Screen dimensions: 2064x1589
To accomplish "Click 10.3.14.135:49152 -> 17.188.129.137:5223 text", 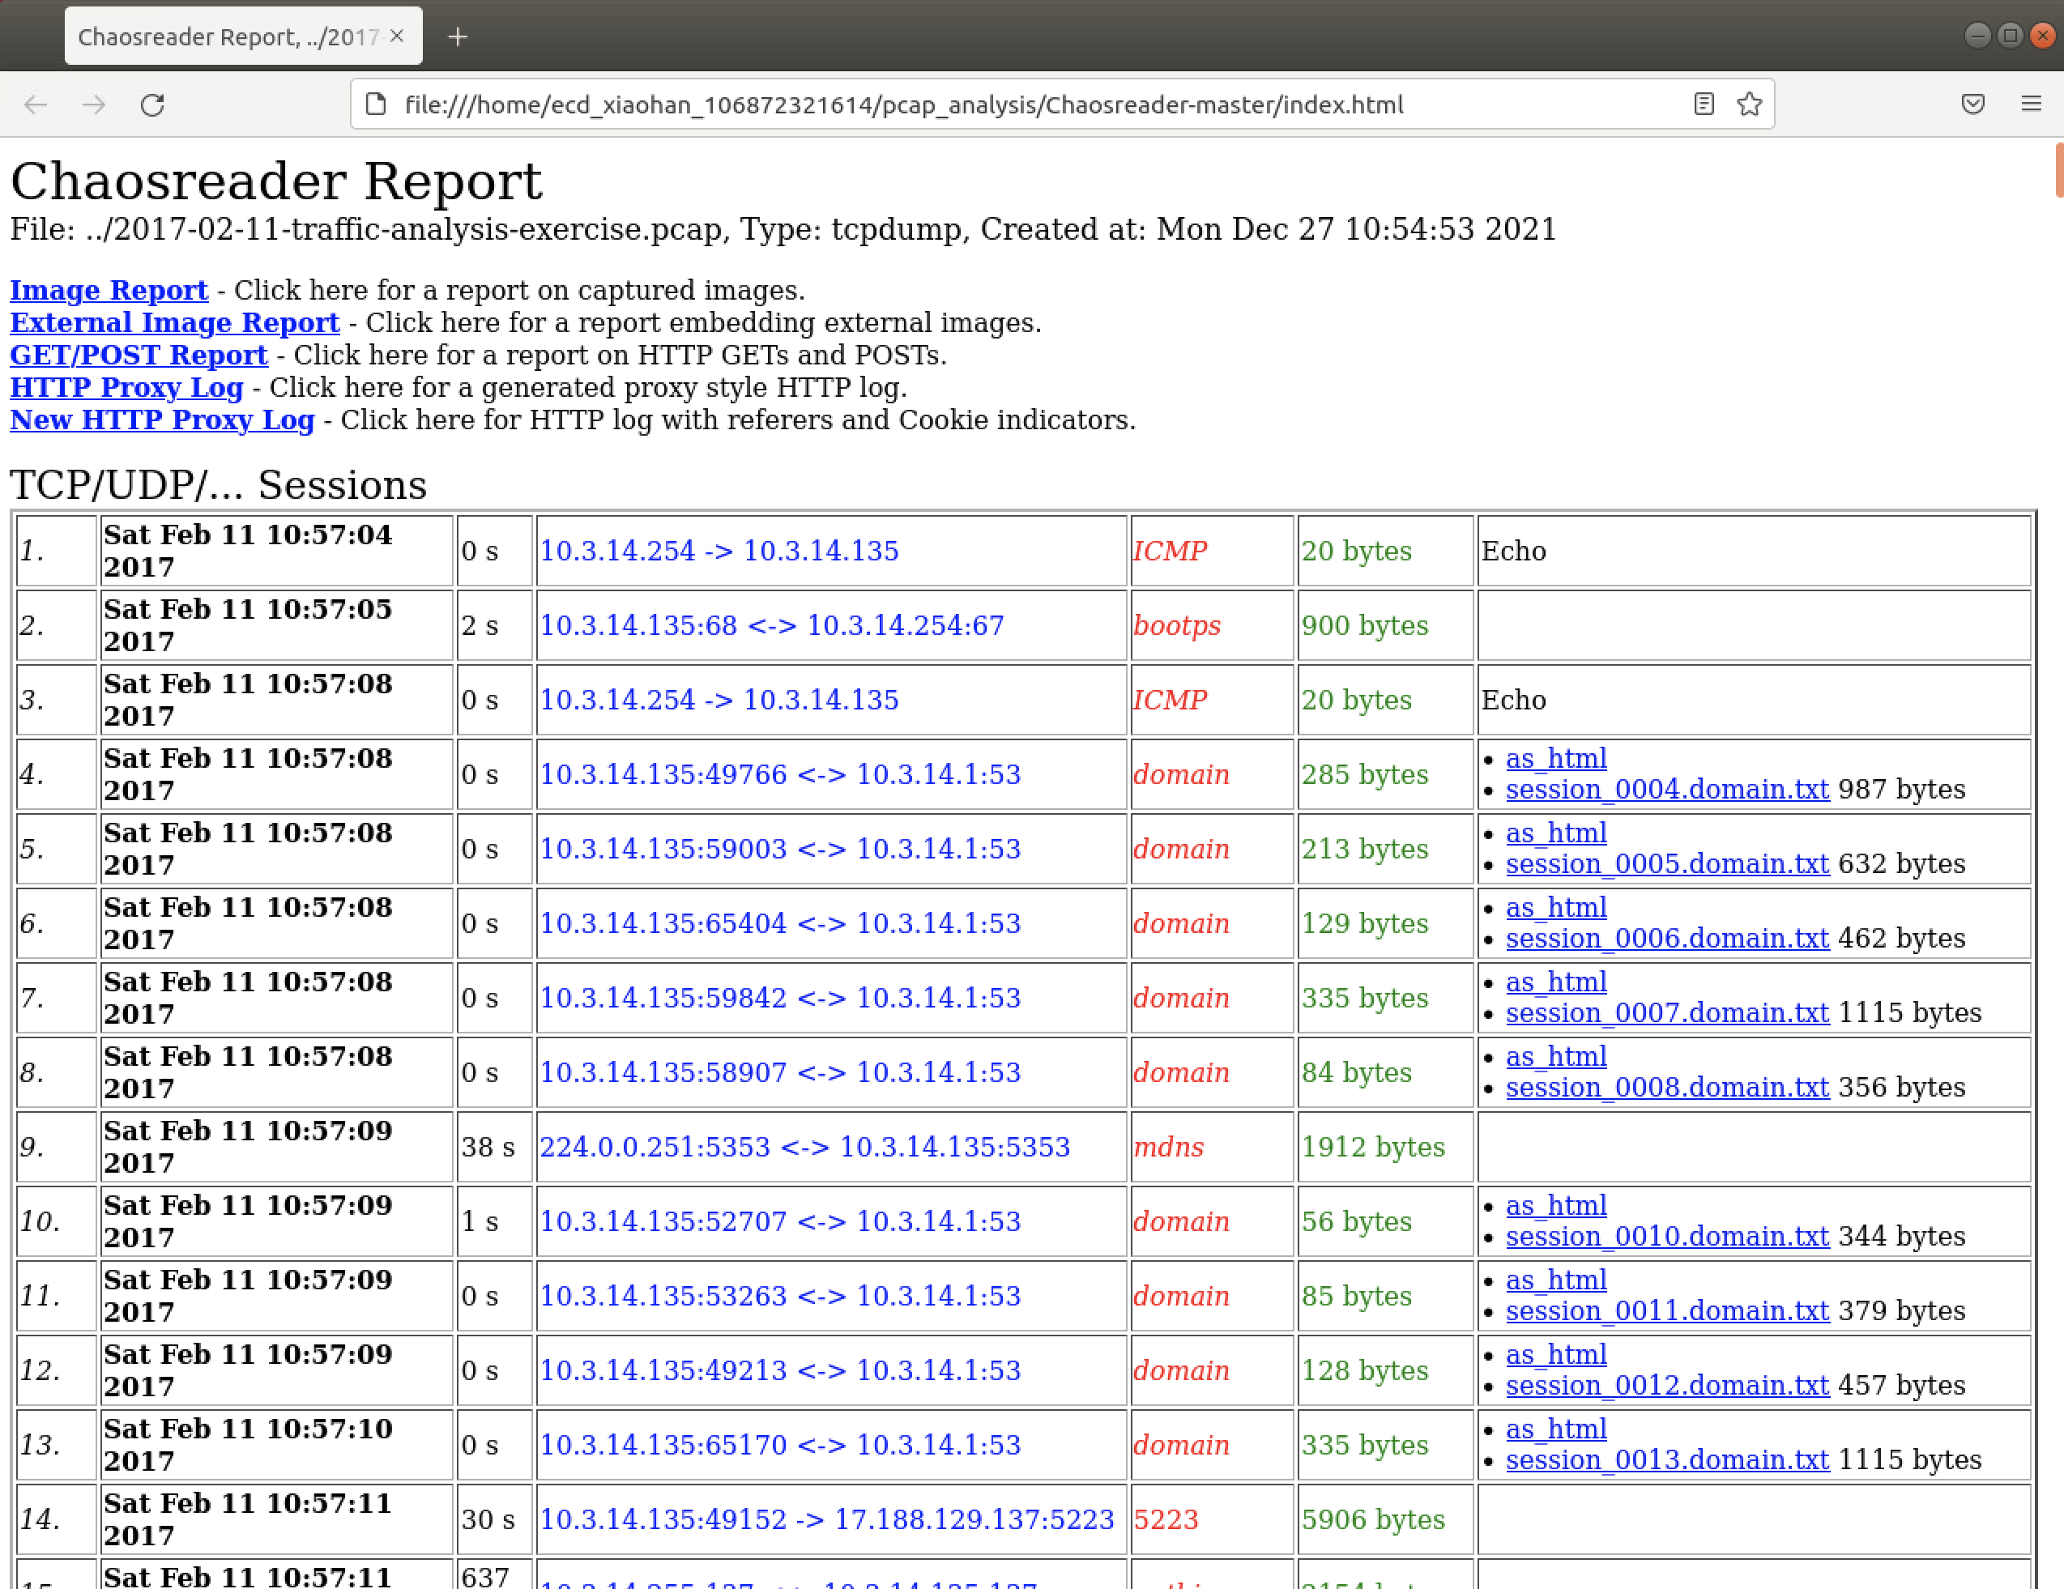I will pyautogui.click(x=827, y=1520).
